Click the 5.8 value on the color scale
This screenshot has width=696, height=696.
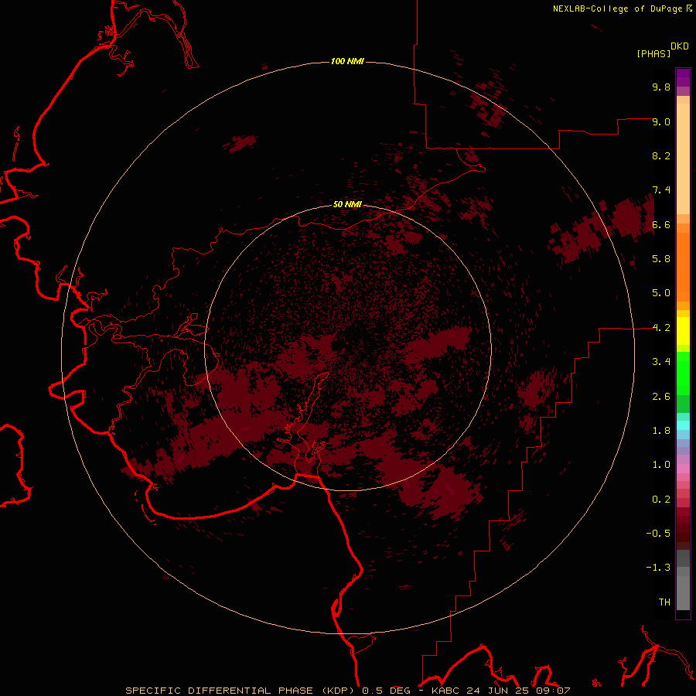click(x=661, y=259)
